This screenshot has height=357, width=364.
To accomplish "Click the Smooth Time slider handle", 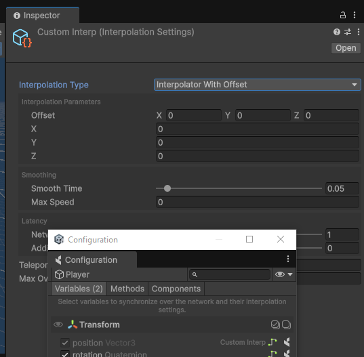I will [167, 188].
